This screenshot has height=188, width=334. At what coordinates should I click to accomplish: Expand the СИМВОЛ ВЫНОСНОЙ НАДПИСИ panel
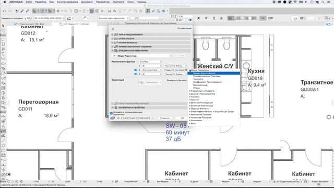[151, 46]
